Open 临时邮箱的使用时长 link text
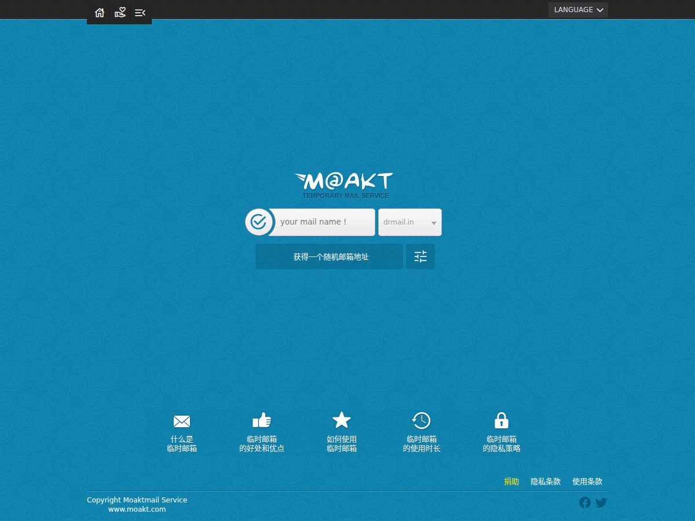This screenshot has width=695, height=521. click(422, 444)
